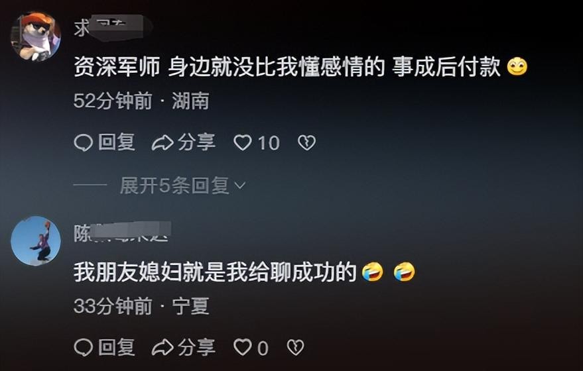Select the comment text 我朋友媳妇就是我给聊成功的

click(x=215, y=272)
